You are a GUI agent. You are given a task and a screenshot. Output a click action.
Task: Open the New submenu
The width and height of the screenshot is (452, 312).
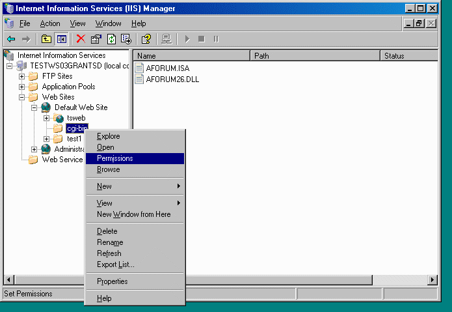pos(135,186)
